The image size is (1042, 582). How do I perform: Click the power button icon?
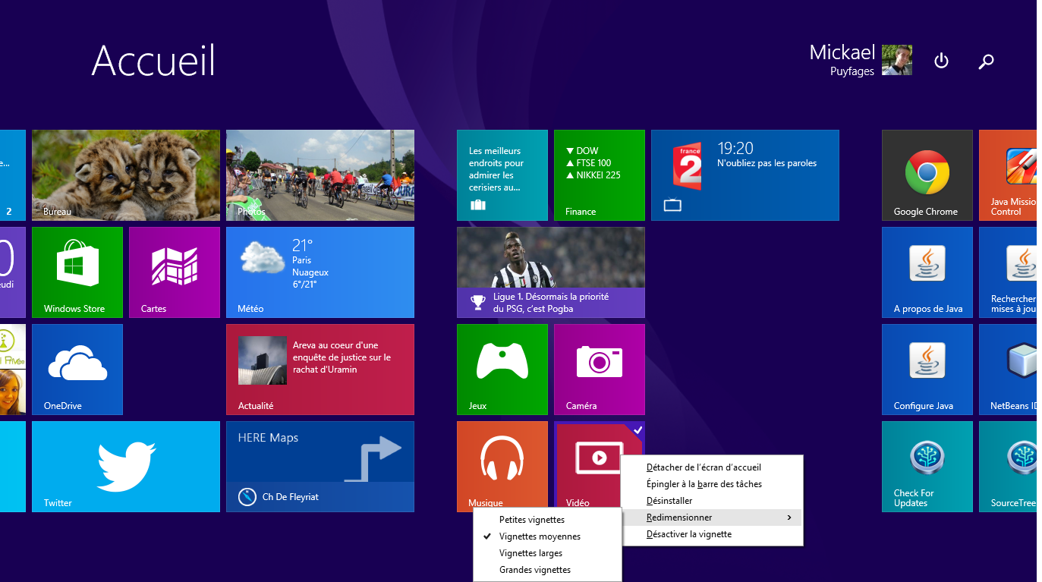point(941,61)
